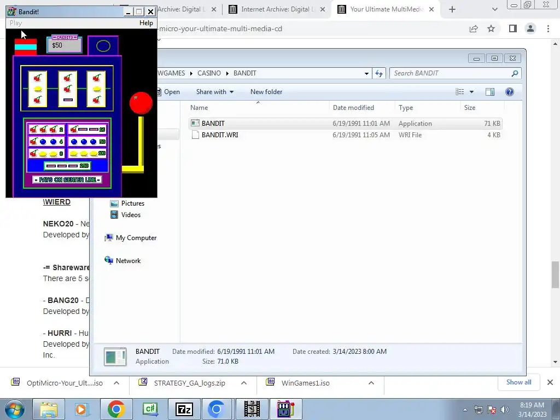
Task: Click the share page icon in Chrome
Action: (x=474, y=28)
